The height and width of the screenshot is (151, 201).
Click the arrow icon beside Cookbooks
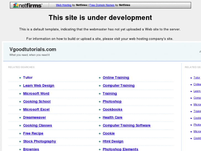[x=100, y=110]
